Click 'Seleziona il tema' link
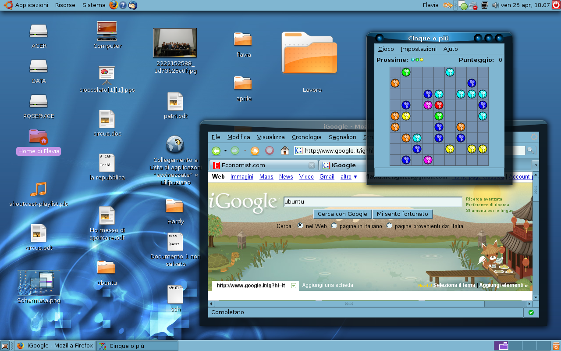Image resolution: width=561 pixels, height=351 pixels. [x=454, y=285]
